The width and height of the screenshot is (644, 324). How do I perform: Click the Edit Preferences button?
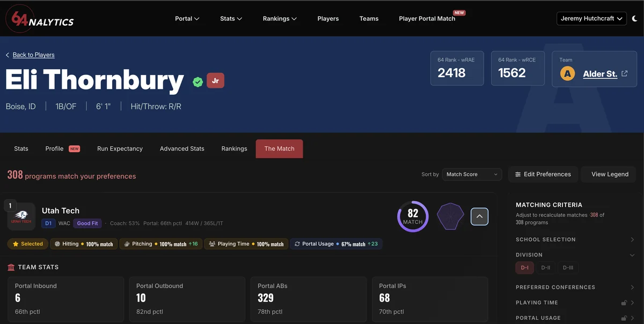coord(543,174)
